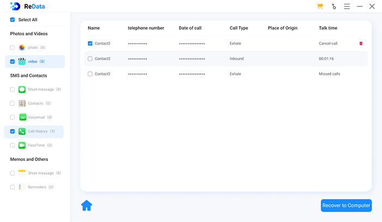
Task: Click the shopping cart icon
Action: pos(320,7)
